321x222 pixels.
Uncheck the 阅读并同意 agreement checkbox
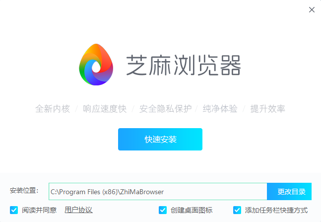click(14, 210)
